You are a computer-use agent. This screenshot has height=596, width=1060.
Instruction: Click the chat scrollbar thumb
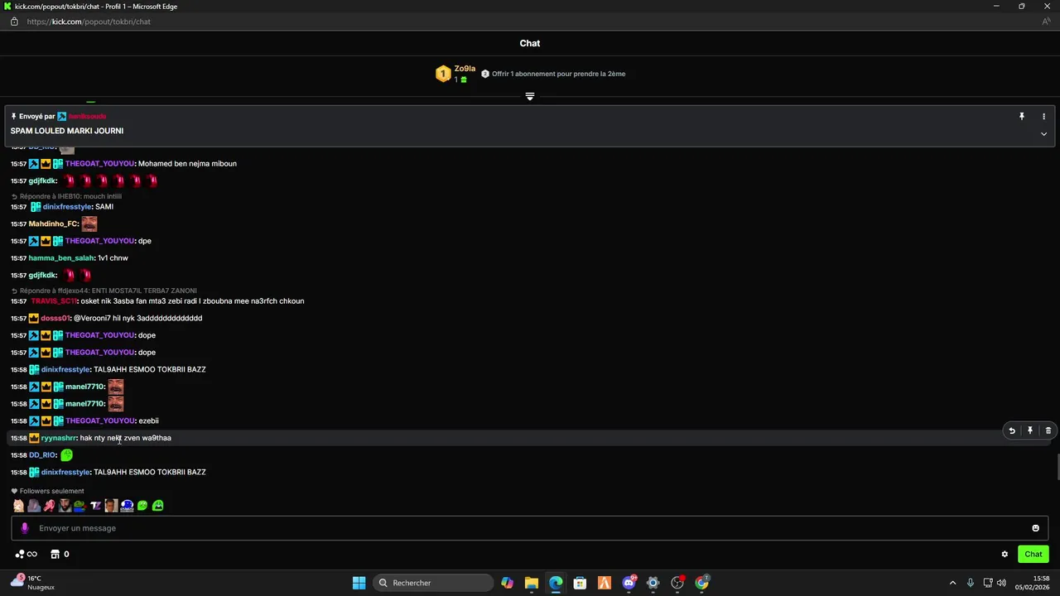coord(1057,467)
